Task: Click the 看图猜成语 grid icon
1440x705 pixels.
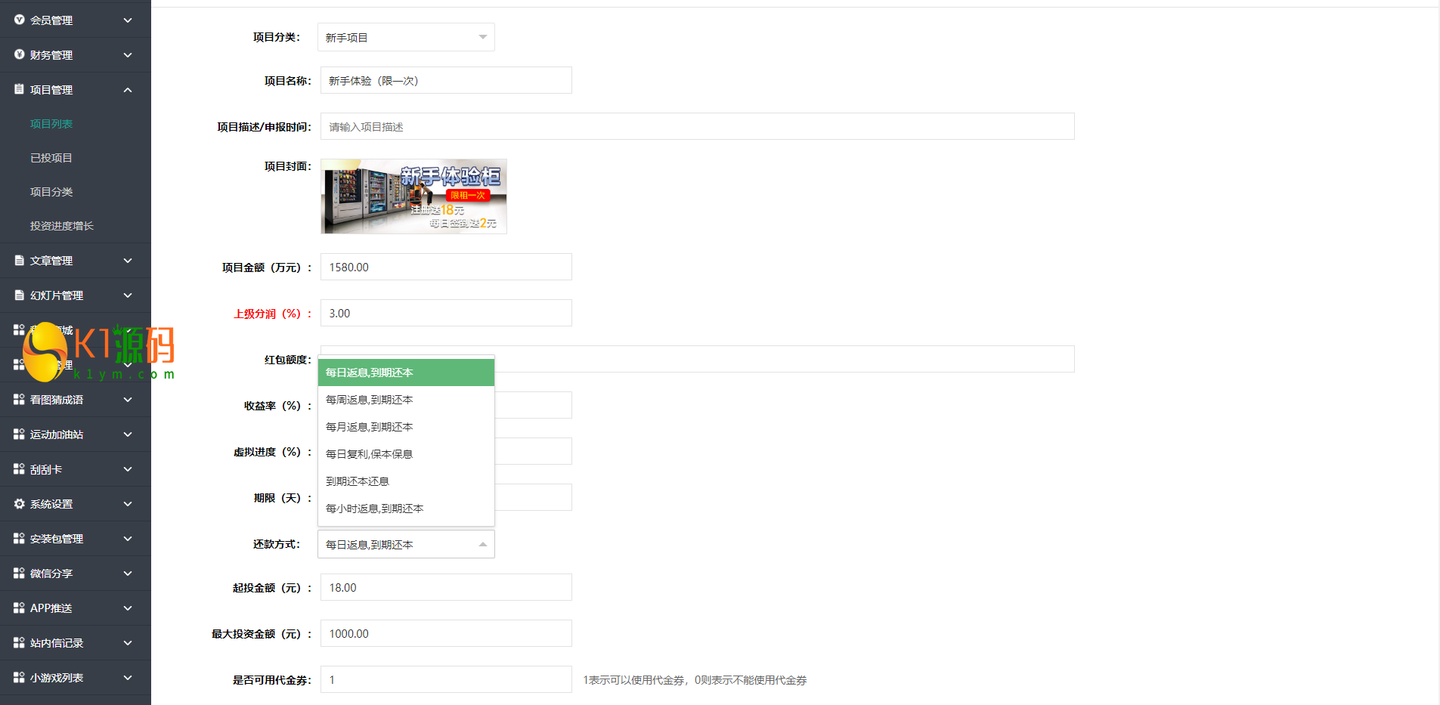Action: click(x=20, y=399)
